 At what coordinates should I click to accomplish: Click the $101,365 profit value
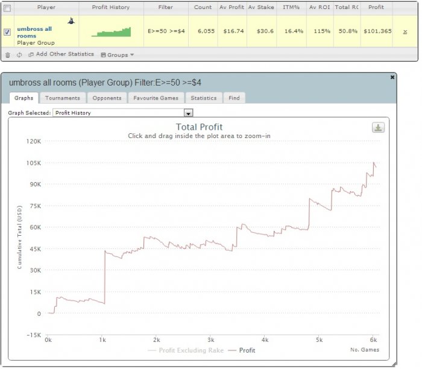tap(377, 31)
